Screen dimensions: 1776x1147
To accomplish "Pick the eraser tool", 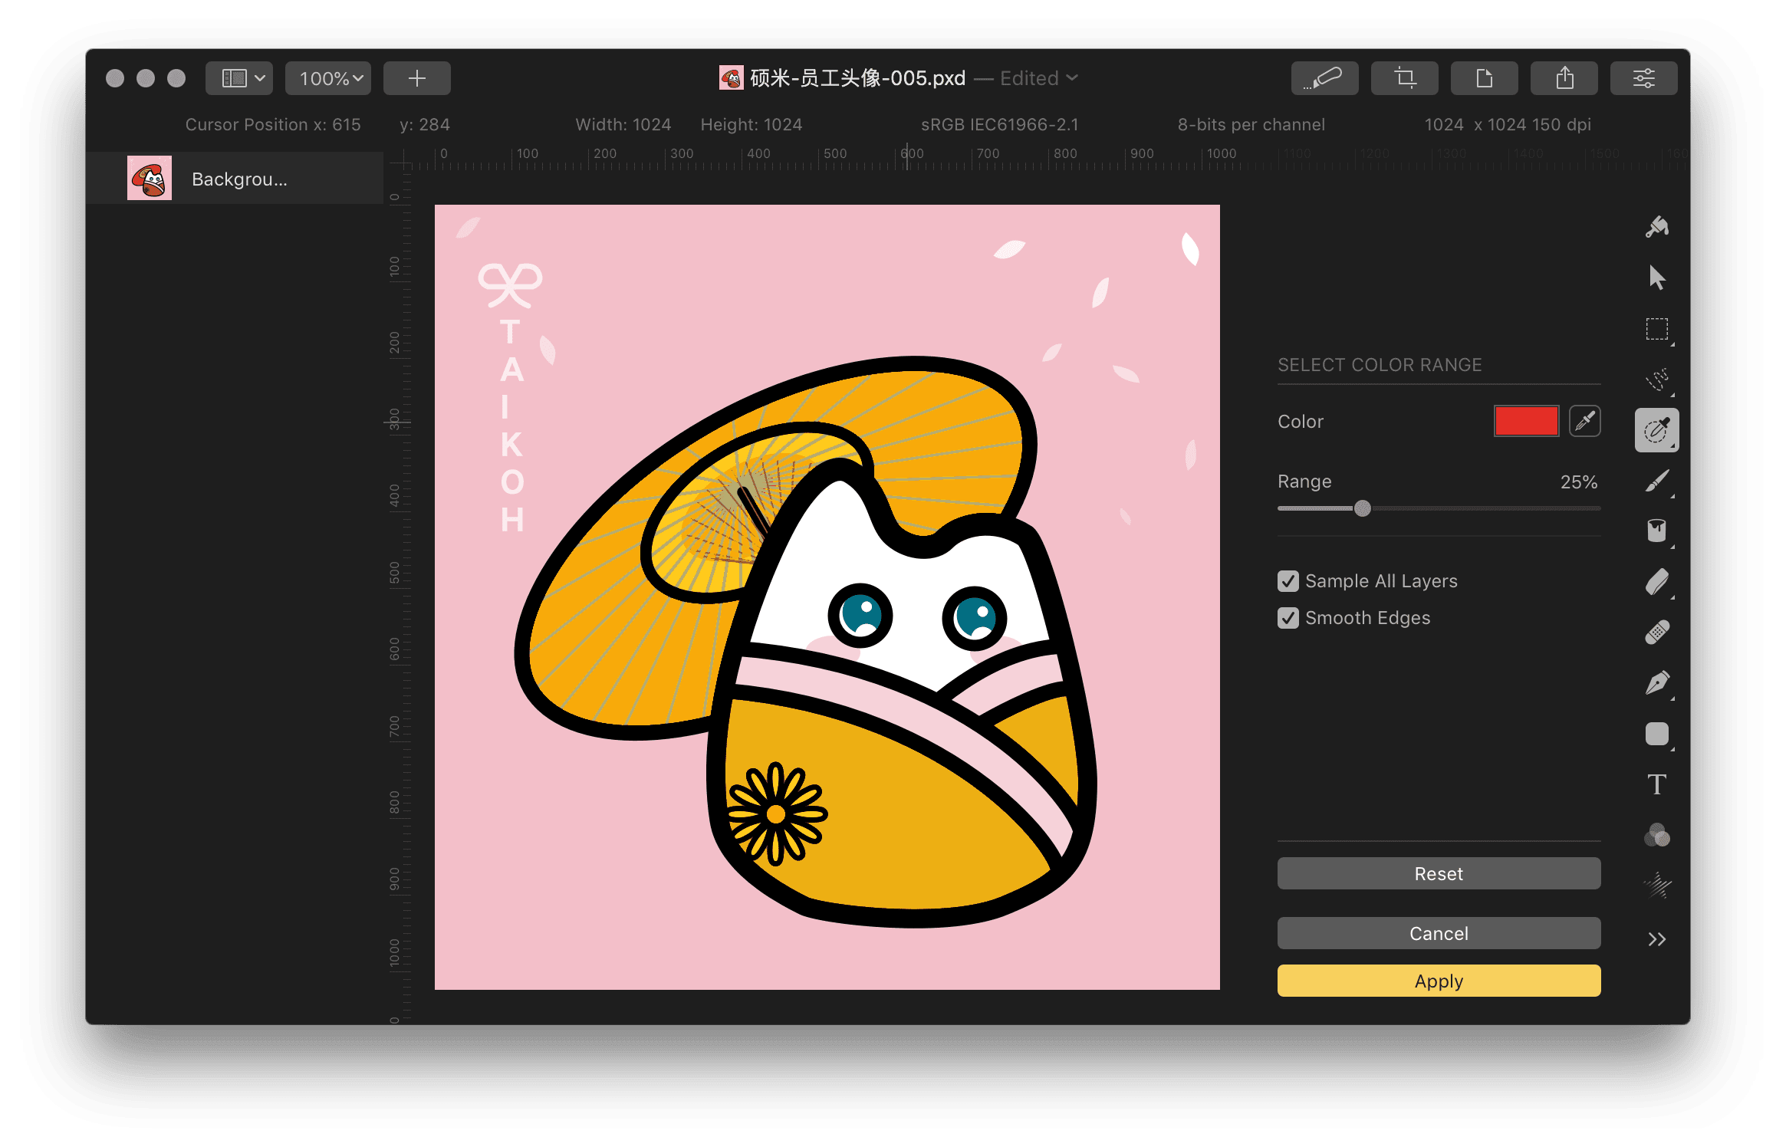I will (1656, 582).
